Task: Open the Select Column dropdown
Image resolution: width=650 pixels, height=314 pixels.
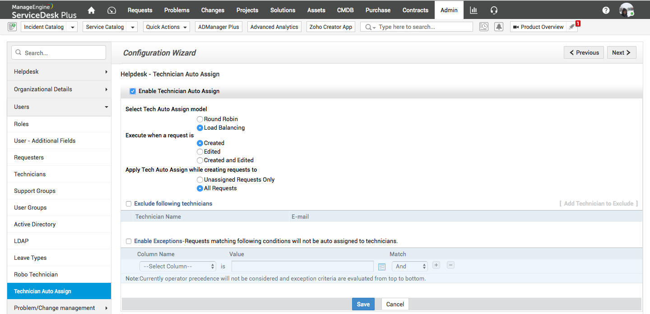Action: tap(177, 266)
